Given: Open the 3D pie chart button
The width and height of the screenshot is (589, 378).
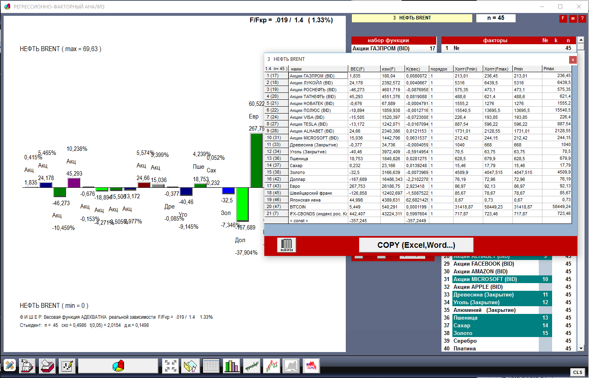Looking at the screenshot, I should pos(118,366).
